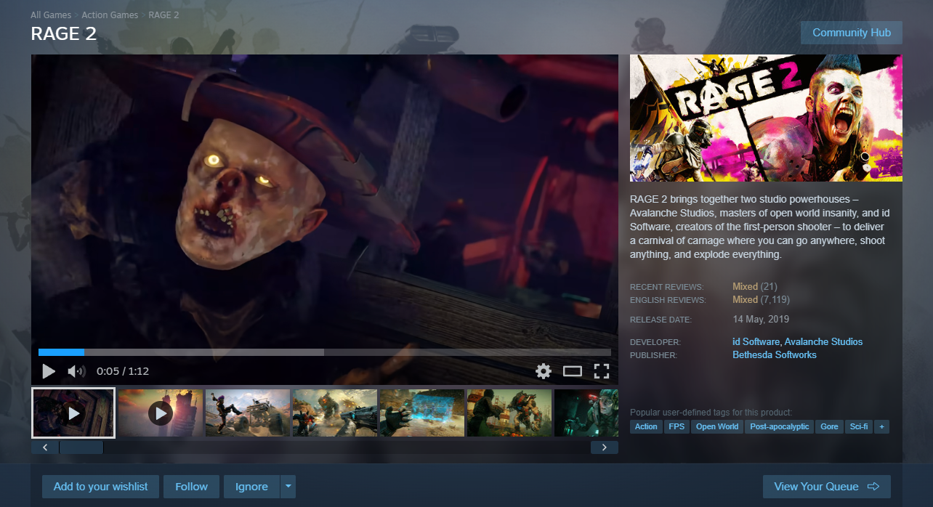Viewport: 933px width, 507px height.
Task: Open the Community Hub
Action: pos(852,33)
